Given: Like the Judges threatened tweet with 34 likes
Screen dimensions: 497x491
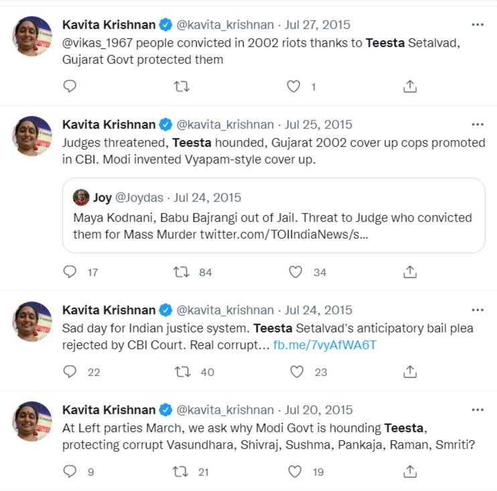Looking at the screenshot, I should tap(295, 272).
